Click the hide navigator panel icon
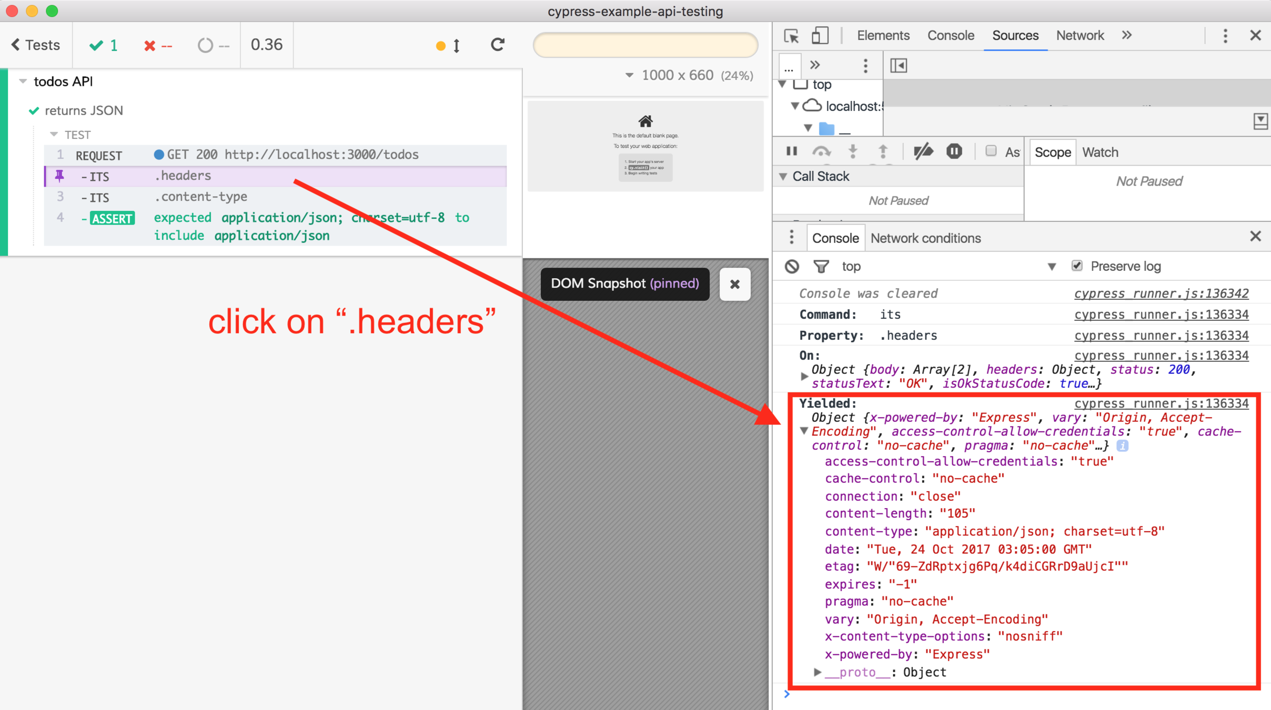Screen dimensions: 1271x710 point(899,66)
